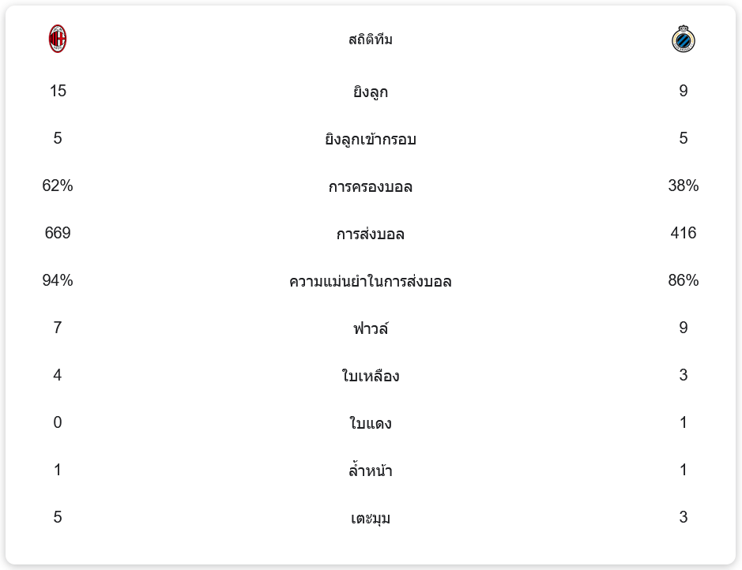Screen dimensions: 742x570
Task: Click the 94% pass accuracy value
Action: 58,280
